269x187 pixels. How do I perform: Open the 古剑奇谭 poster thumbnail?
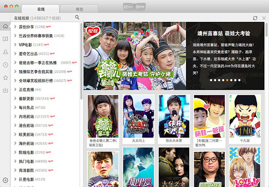click(174, 167)
